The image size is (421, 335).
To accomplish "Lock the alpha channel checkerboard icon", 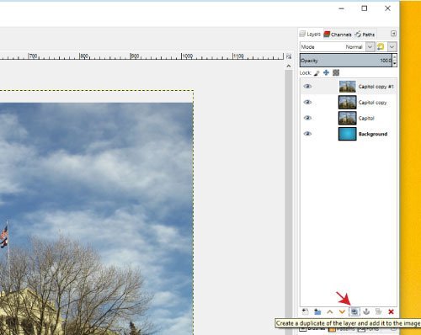I will point(336,72).
